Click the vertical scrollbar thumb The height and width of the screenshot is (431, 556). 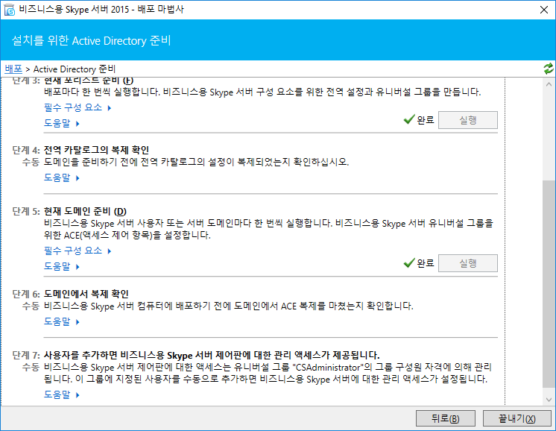click(x=549, y=284)
